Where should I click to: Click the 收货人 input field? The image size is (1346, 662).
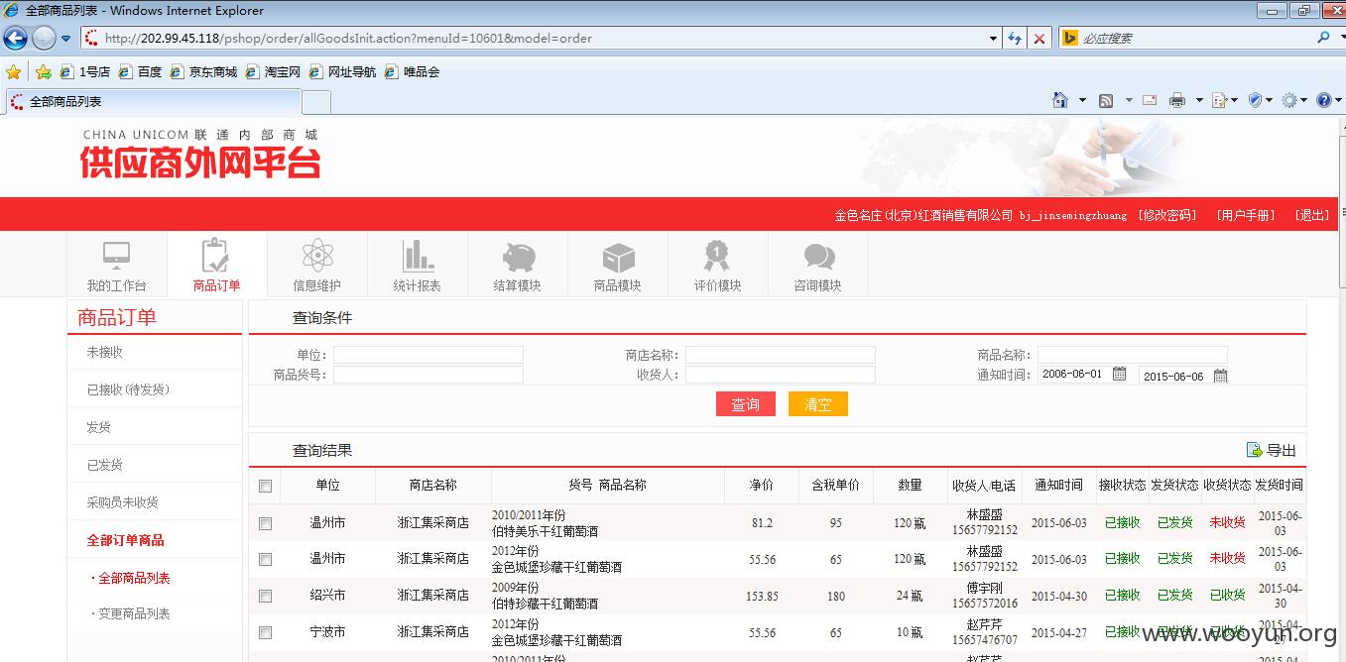781,375
